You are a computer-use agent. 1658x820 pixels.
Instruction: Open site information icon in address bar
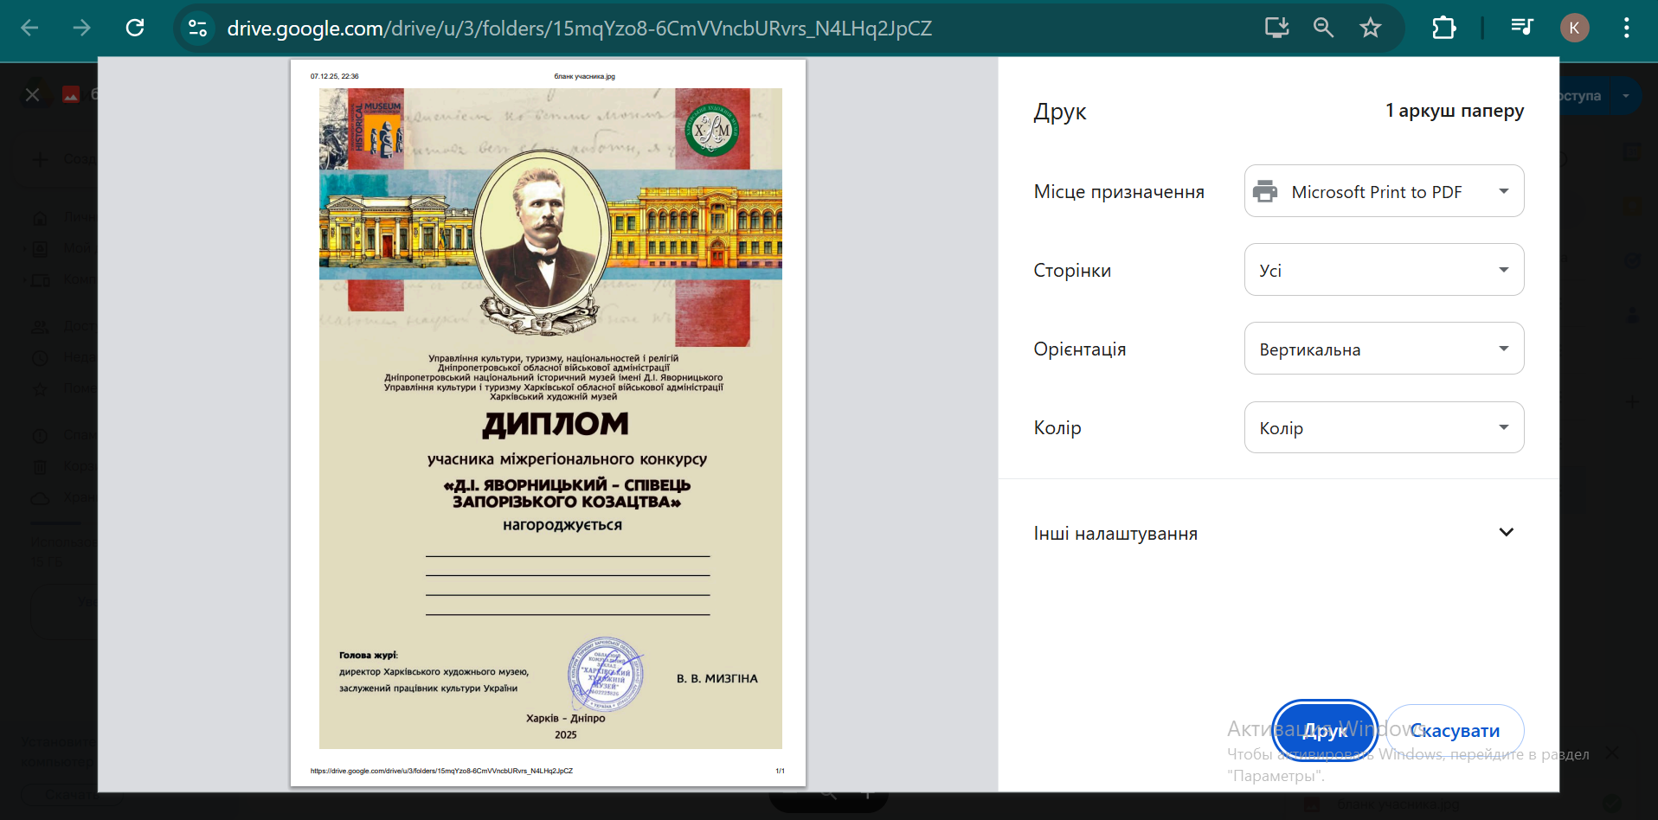coord(197,28)
